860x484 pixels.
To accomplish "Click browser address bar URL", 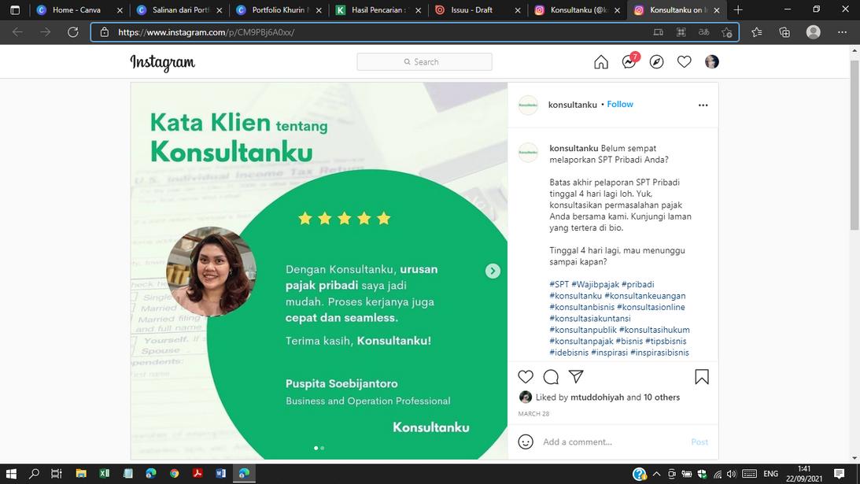I will pos(206,32).
